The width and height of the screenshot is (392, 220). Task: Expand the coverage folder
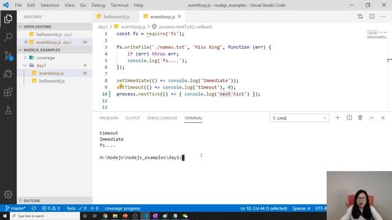point(25,57)
